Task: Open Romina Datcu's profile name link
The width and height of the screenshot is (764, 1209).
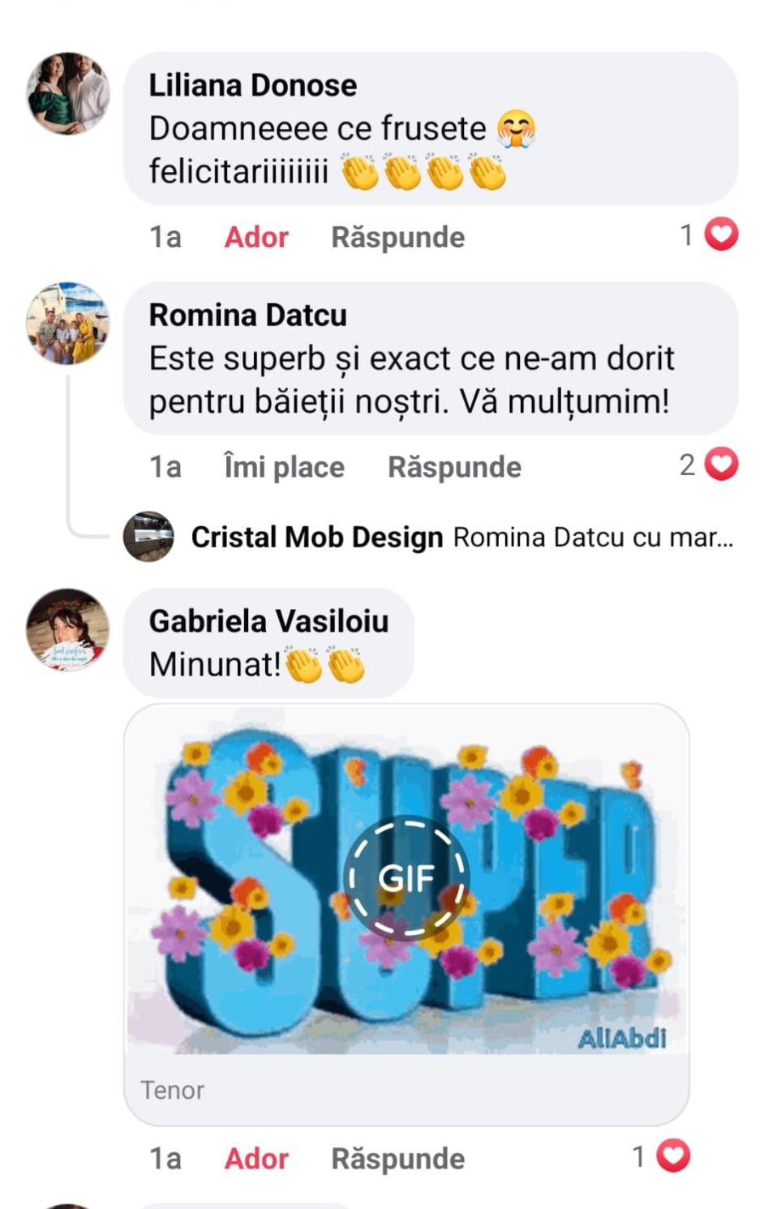Action: (247, 315)
